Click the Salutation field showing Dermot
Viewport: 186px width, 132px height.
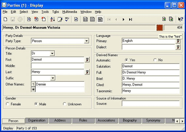(151, 66)
